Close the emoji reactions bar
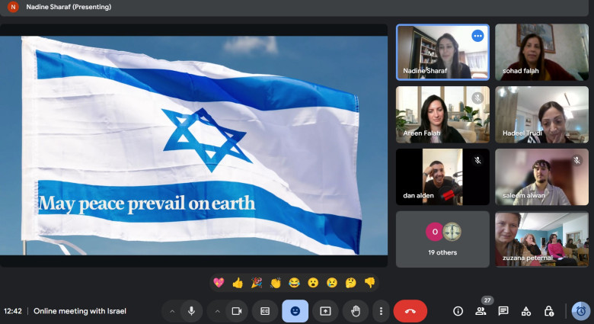This screenshot has height=324, width=594. pos(295,311)
